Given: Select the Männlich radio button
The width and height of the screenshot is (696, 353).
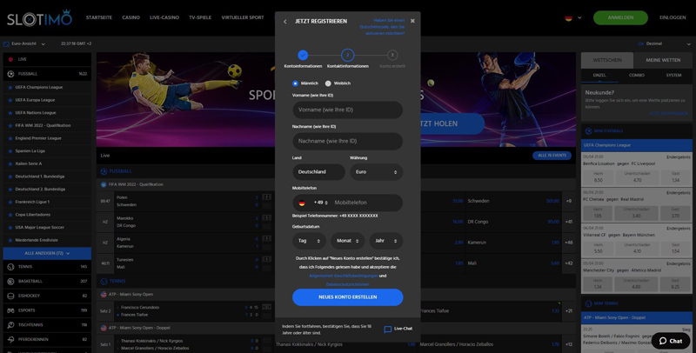Looking at the screenshot, I should click(295, 83).
